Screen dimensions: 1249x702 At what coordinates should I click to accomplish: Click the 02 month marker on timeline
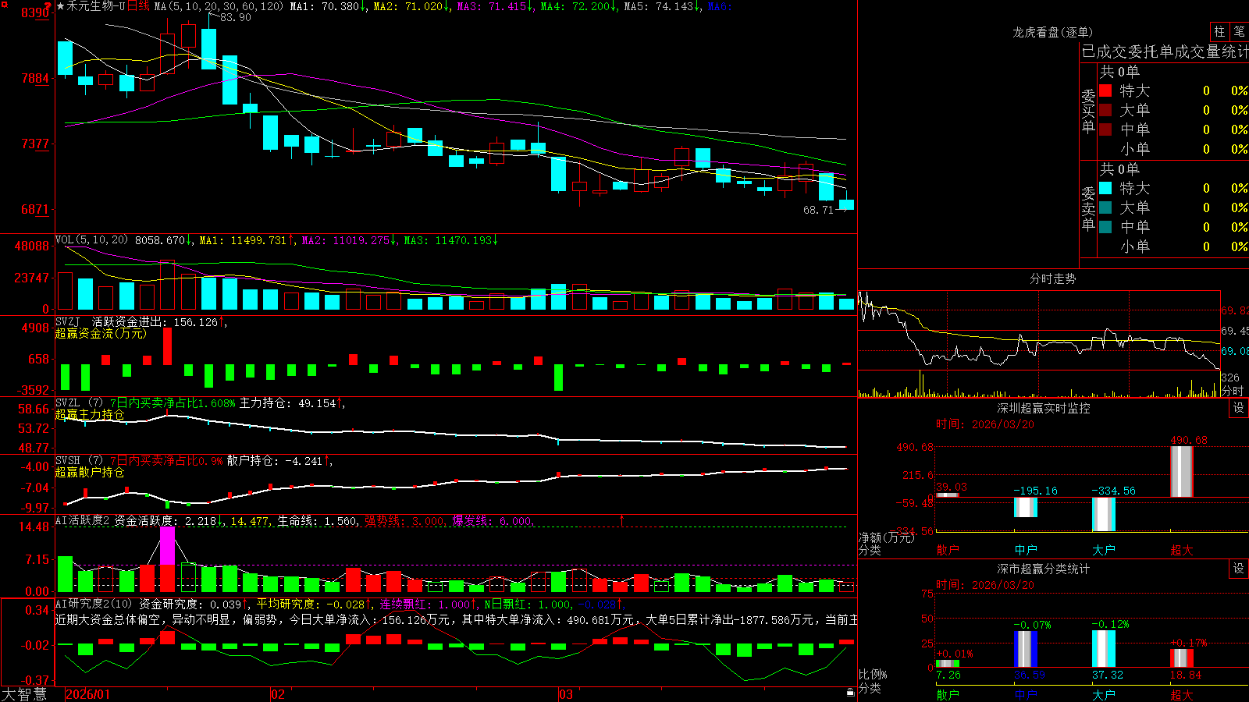[x=278, y=694]
